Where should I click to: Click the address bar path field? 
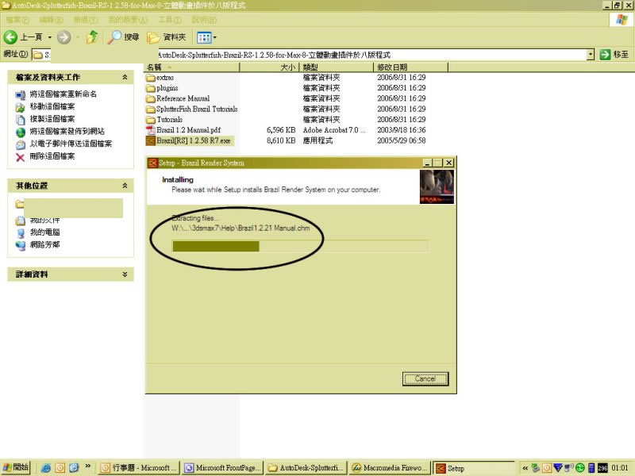(x=310, y=55)
